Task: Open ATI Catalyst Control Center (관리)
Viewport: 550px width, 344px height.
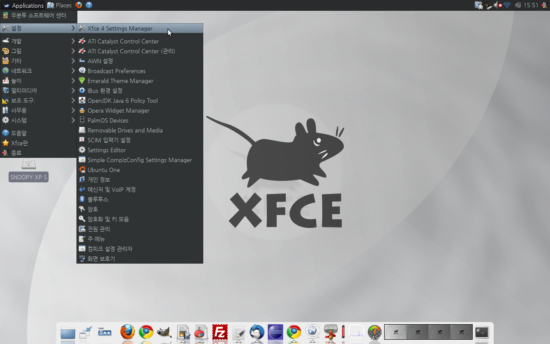Action: [x=140, y=51]
